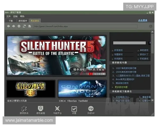Open 游戏资讯 game news icon
This screenshot has height=127, width=159.
click(x=23, y=110)
